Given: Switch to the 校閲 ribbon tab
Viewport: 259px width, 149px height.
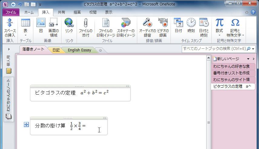Looking at the screenshot, I should coord(93,12).
